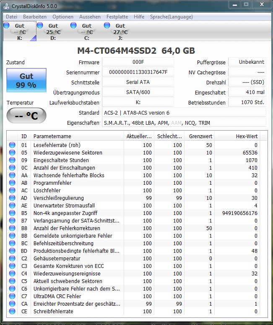Click the Firmware value 000F field
Screen dimensions: 273x325
click(x=138, y=62)
